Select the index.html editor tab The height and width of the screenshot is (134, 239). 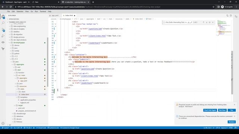point(69,16)
